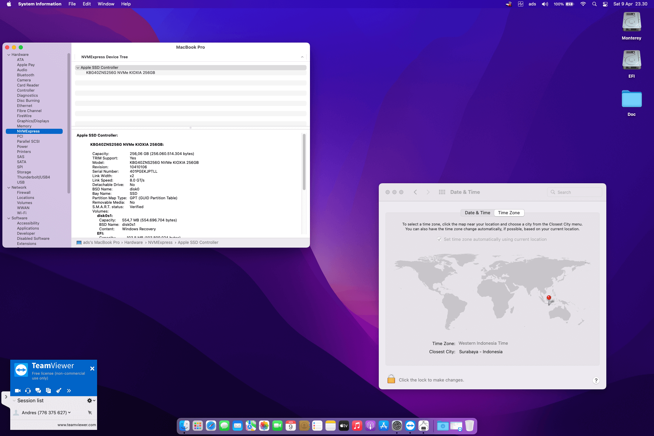Open Control Center in the menu bar
The width and height of the screenshot is (654, 436).
(x=605, y=4)
